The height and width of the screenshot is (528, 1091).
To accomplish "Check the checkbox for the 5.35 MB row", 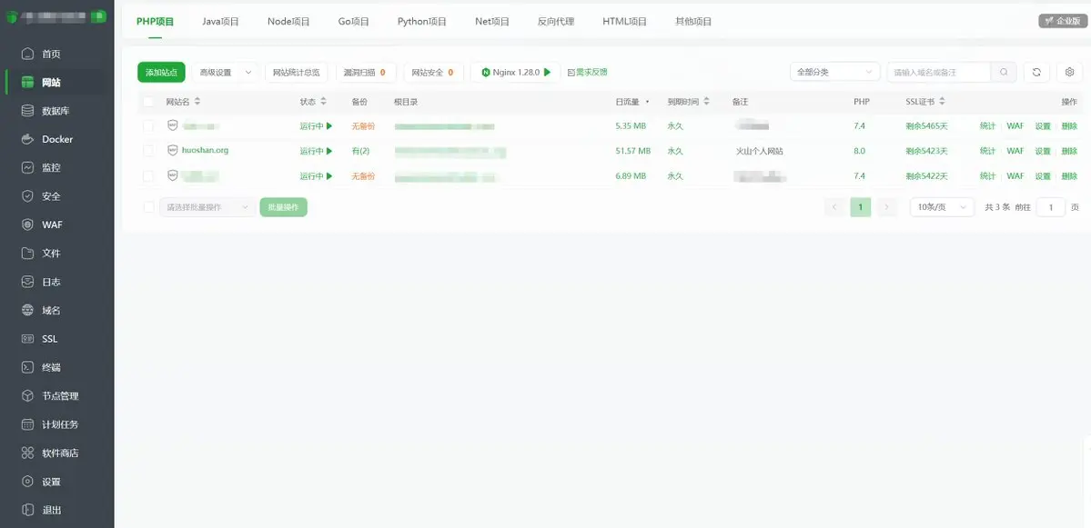I will coord(148,125).
